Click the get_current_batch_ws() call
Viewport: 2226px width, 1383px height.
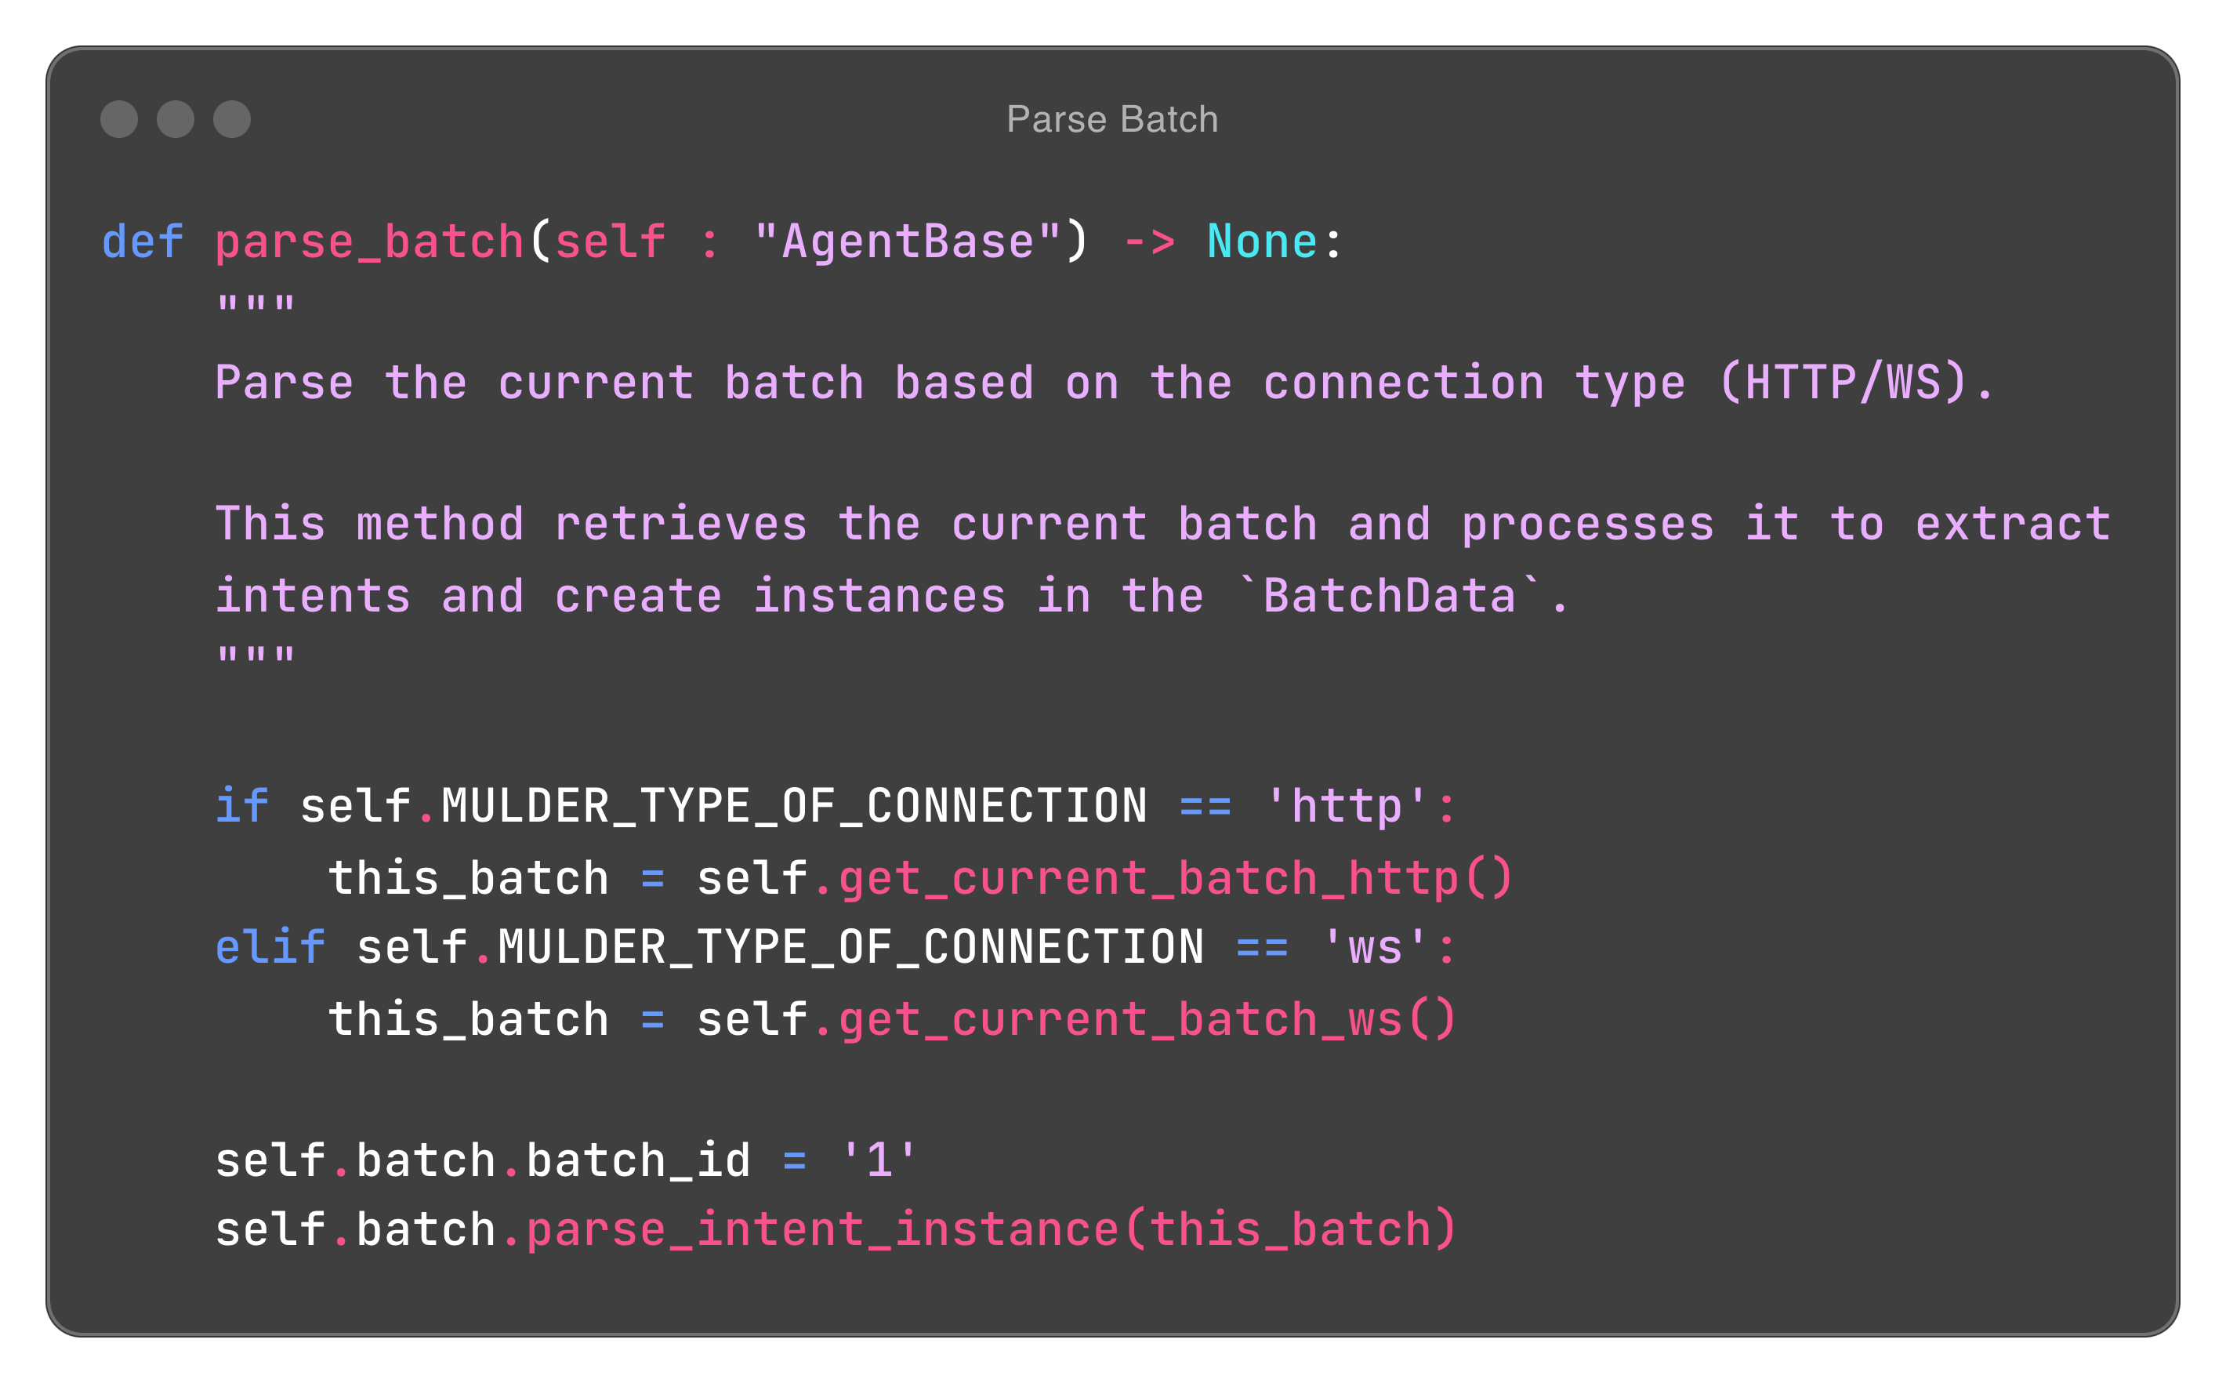click(1147, 1019)
